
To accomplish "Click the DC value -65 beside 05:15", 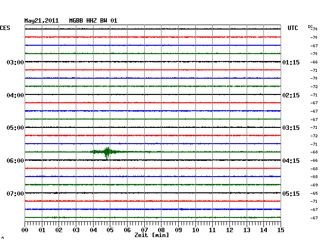I will pos(314,193).
